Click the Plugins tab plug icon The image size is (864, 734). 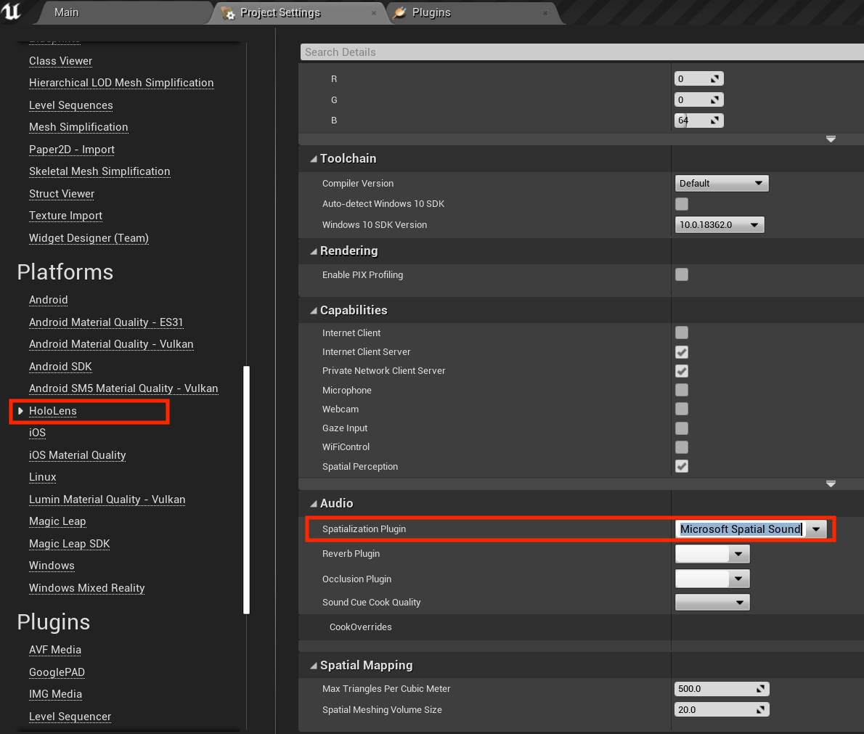(399, 12)
